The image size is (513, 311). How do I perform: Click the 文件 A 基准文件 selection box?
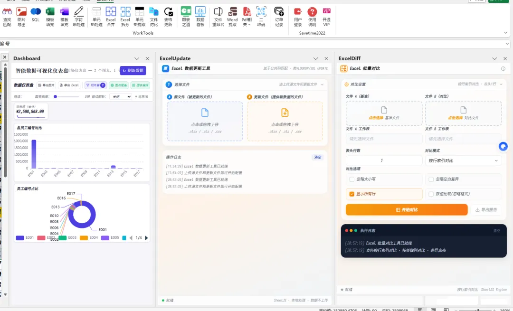[384, 113]
